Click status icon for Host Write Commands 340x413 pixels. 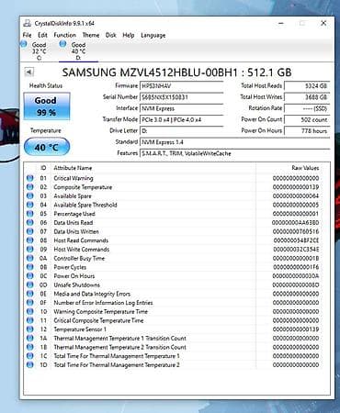coord(29,249)
